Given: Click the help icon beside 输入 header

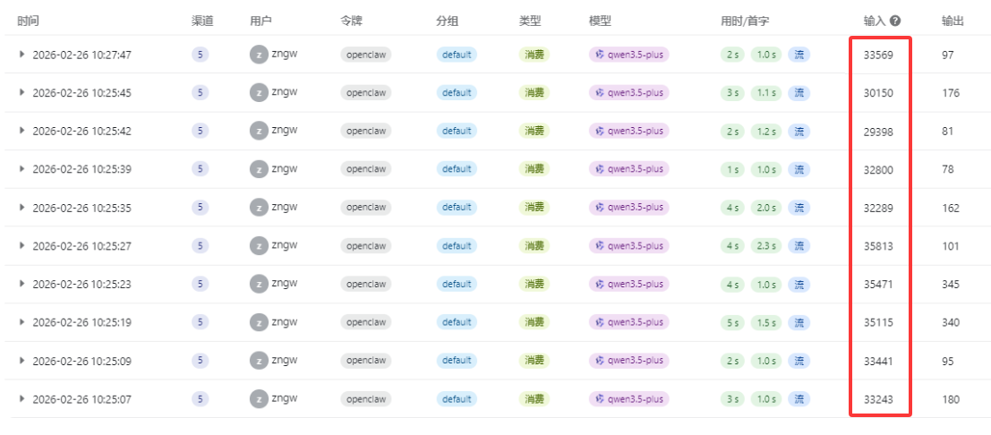Looking at the screenshot, I should point(894,21).
